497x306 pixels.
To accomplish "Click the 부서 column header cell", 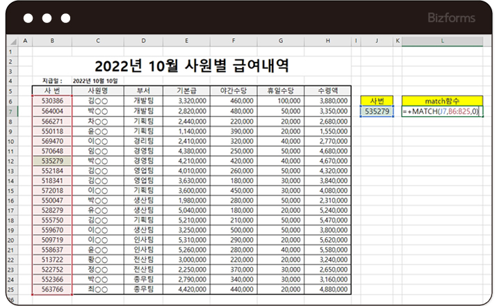I will coord(144,90).
